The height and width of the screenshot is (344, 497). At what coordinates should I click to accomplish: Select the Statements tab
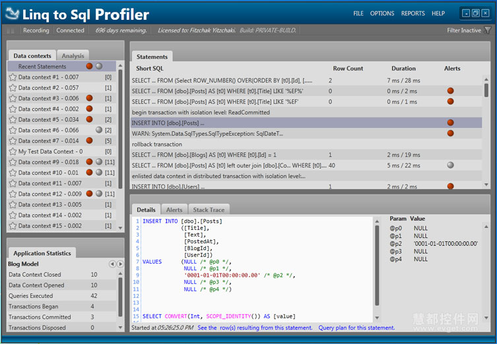pyautogui.click(x=152, y=57)
